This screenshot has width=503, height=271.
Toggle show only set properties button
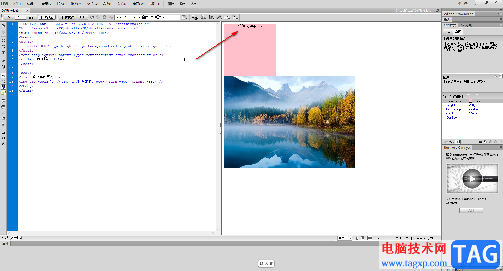pyautogui.click(x=458, y=142)
